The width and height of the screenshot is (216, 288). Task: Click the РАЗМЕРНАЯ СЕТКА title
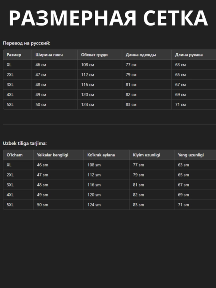tap(108, 18)
